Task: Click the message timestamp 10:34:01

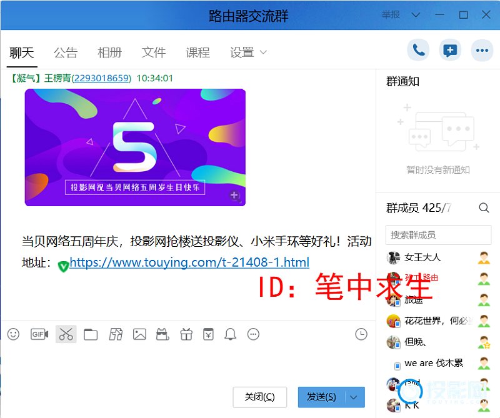Action: pos(154,78)
